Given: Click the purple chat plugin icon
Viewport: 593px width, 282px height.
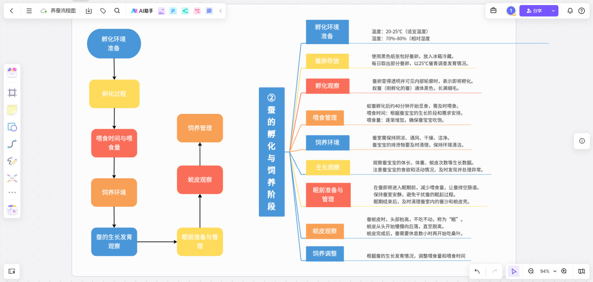Looking at the screenshot, I should point(209,11).
